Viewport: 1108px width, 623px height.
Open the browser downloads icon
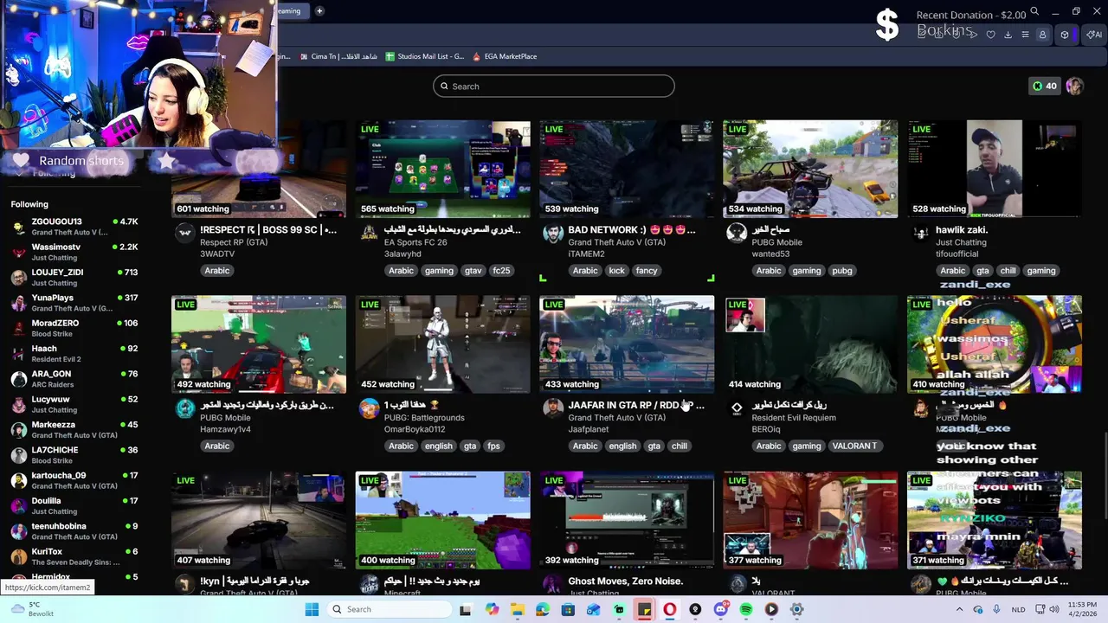tap(1008, 35)
